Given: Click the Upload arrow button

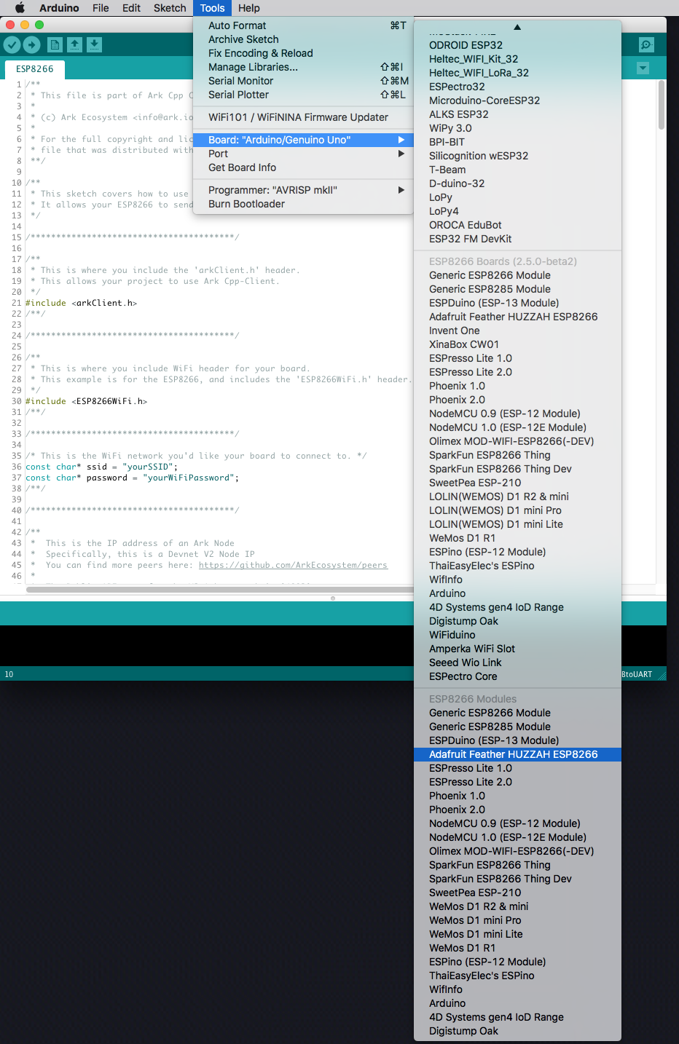Looking at the screenshot, I should point(31,45).
